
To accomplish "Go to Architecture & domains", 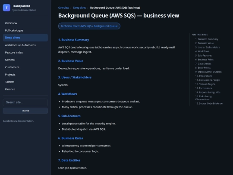I will (x=25, y=45).
